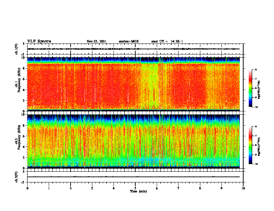
Task: Click the "ch.1(V)" waveform axis label
Action: (17, 49)
